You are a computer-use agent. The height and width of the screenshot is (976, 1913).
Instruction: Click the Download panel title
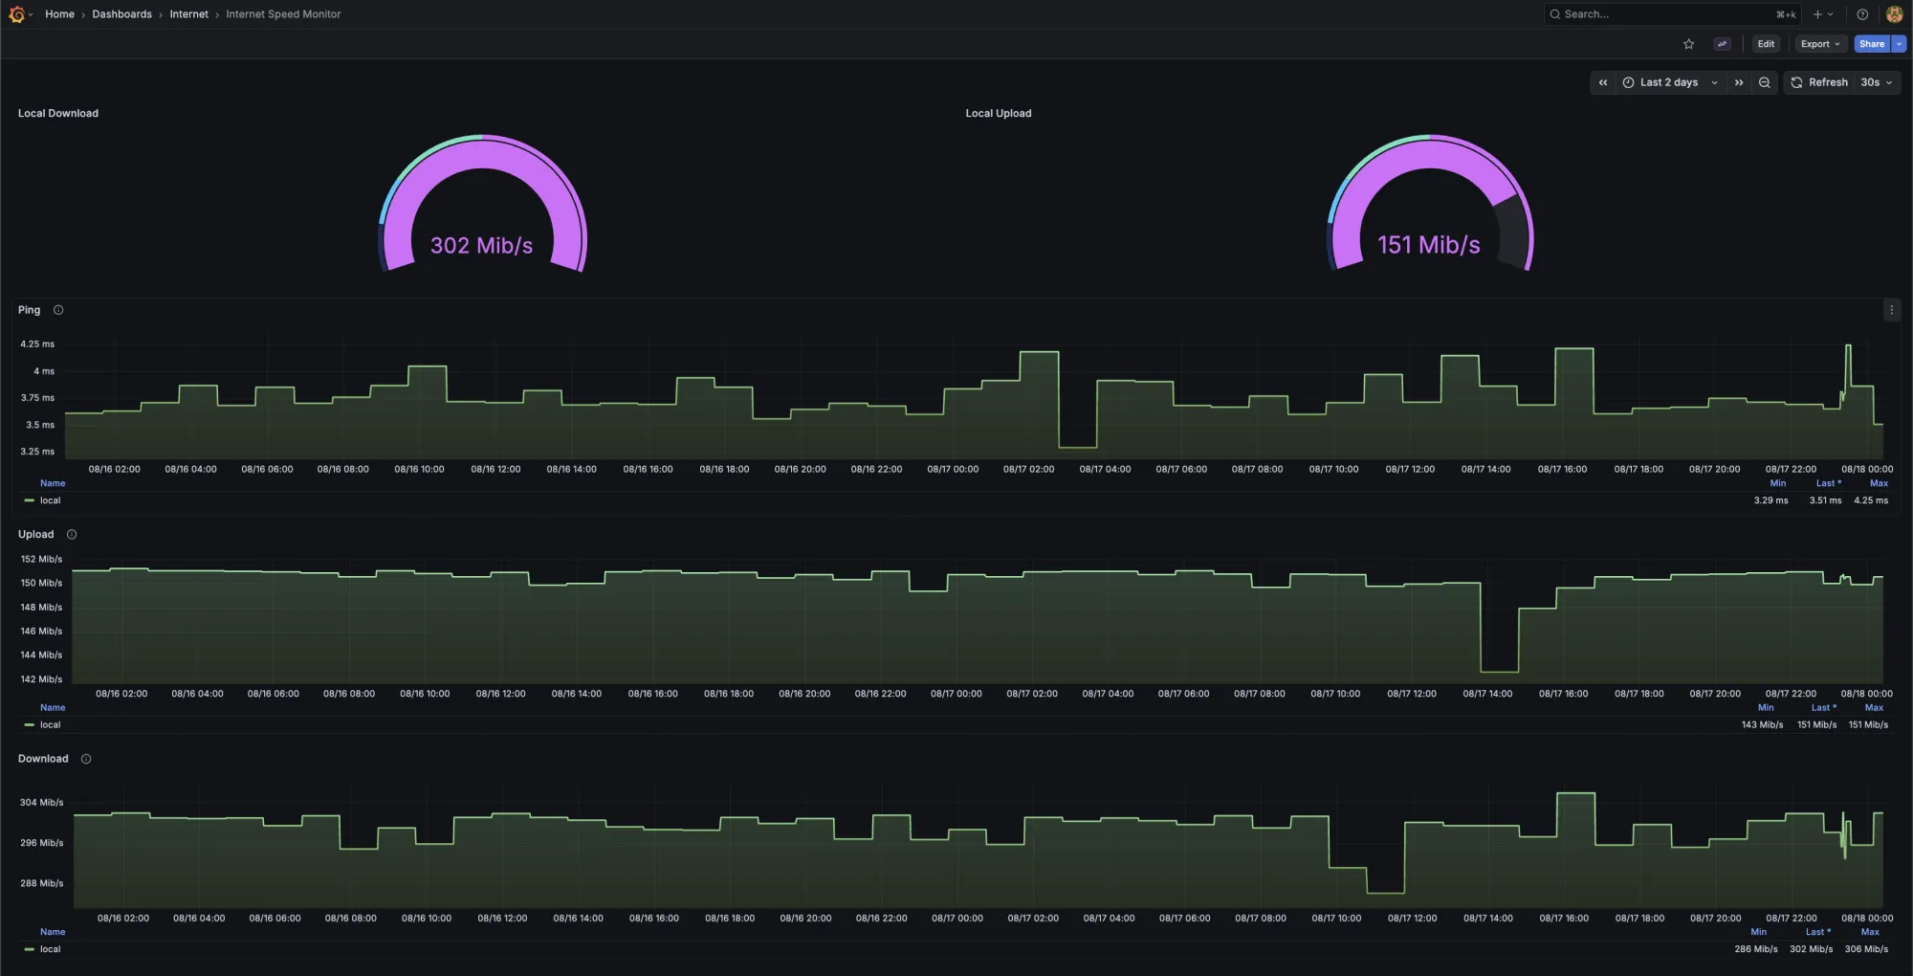[43, 759]
